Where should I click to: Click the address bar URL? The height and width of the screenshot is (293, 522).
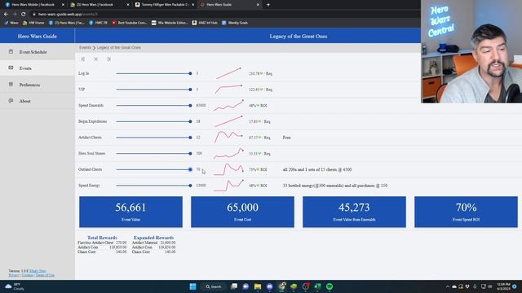pyautogui.click(x=68, y=15)
